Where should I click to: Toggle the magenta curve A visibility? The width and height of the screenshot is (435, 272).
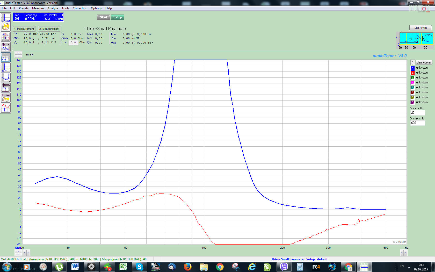point(412,83)
